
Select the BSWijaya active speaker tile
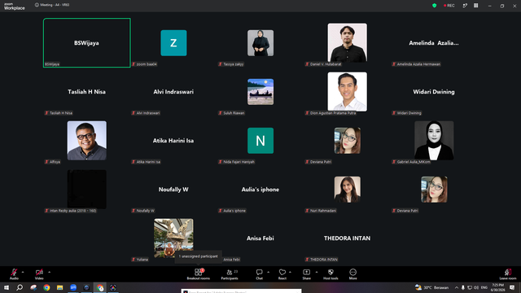(87, 43)
